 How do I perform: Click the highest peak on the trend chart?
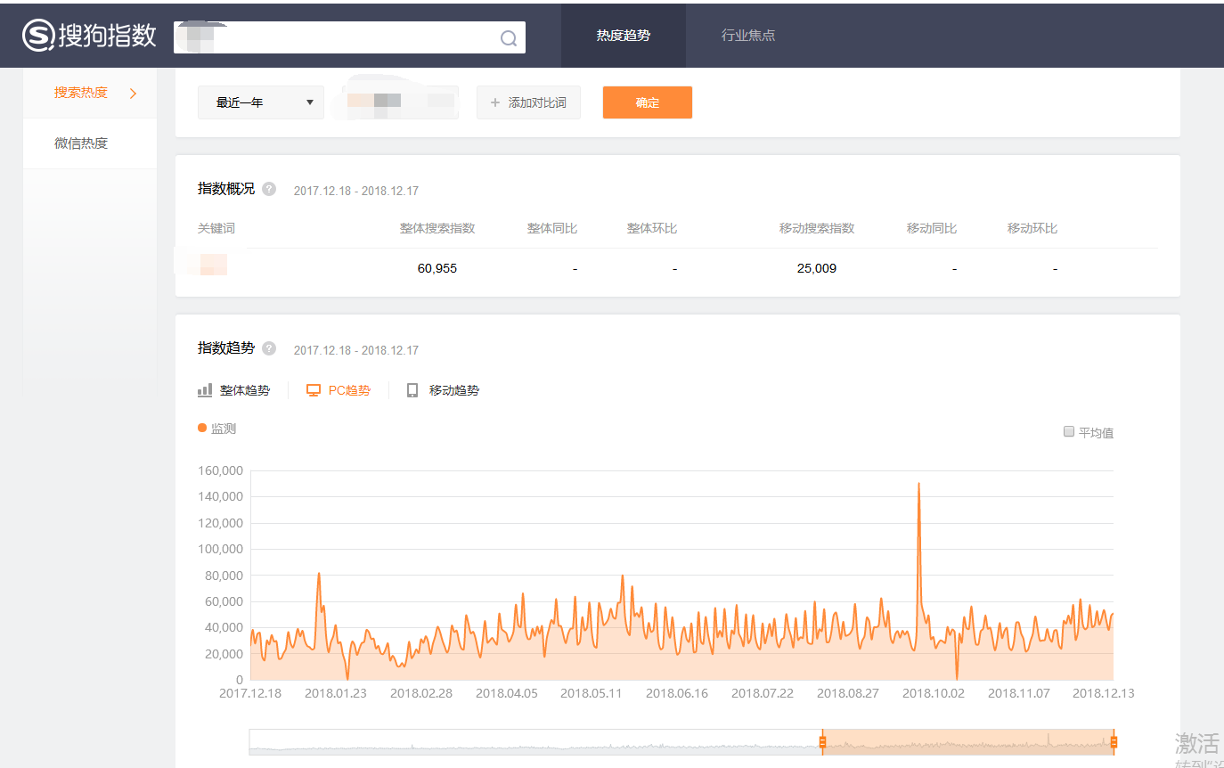pyautogui.click(x=918, y=484)
